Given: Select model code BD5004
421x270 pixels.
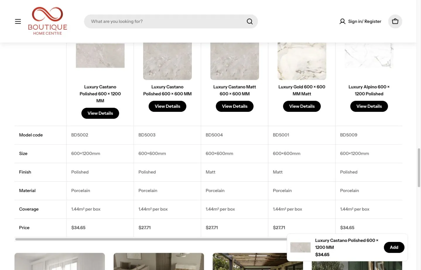Looking at the screenshot, I should 214,135.
